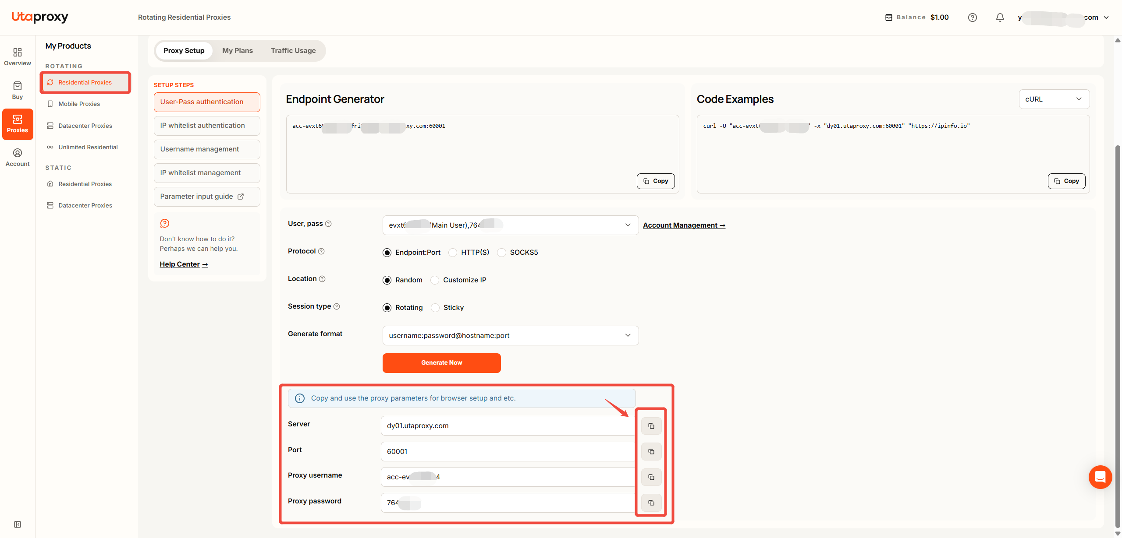Switch to the My Plans tab
This screenshot has height=538, width=1122.
(x=238, y=51)
